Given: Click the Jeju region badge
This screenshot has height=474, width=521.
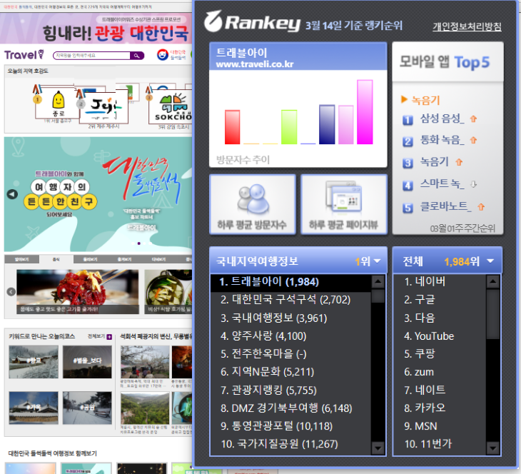Looking at the screenshot, I should 103,106.
